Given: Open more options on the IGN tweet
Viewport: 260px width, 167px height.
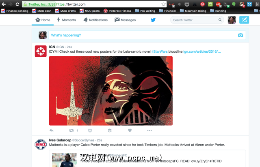Looking at the screenshot, I should [x=149, y=131].
